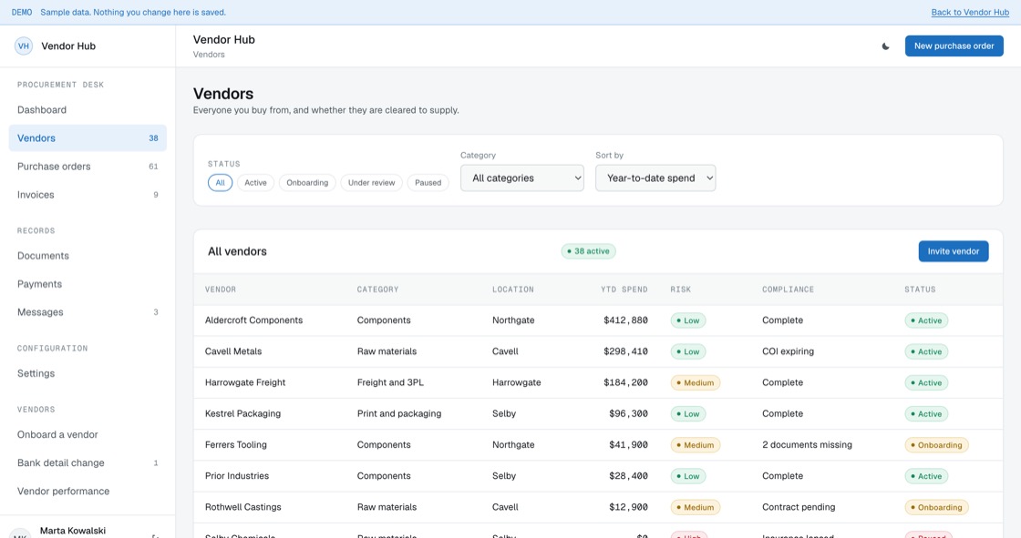Click Aldercroft Components' Low risk badge
Viewport: 1021px width, 538px height.
[x=688, y=320]
